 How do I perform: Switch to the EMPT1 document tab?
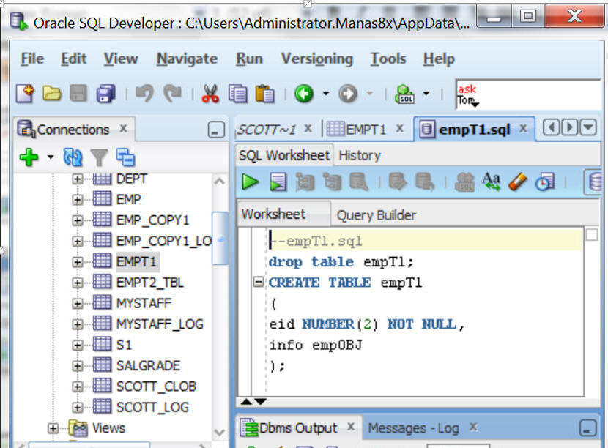[x=366, y=130]
